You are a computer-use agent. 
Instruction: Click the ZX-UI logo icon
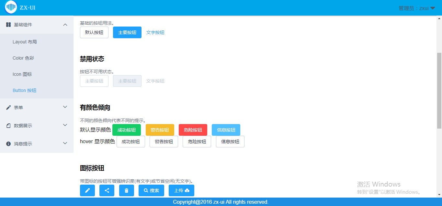[11, 7]
